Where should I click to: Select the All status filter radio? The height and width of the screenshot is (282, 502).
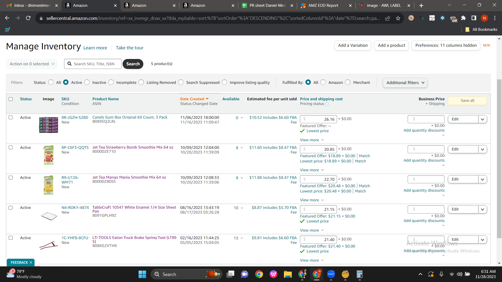[51, 82]
